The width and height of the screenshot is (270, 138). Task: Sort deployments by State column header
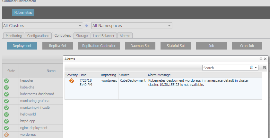(11, 71)
